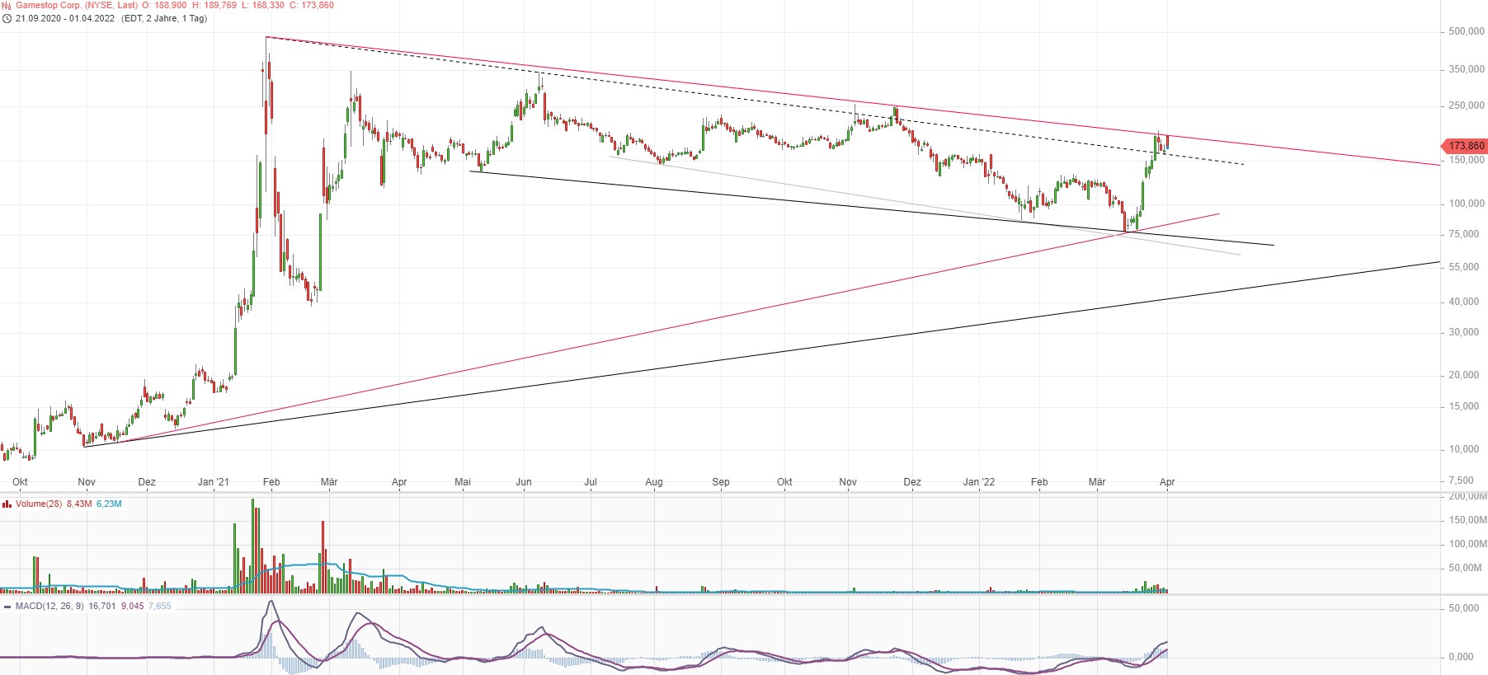Click the 150,00M volume axis label
The height and width of the screenshot is (675, 1488).
(x=1468, y=520)
